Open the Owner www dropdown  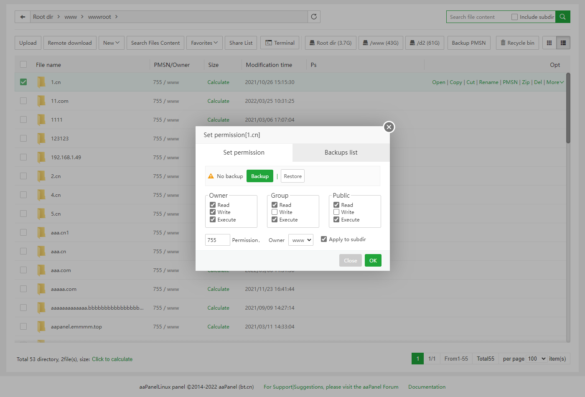click(301, 240)
